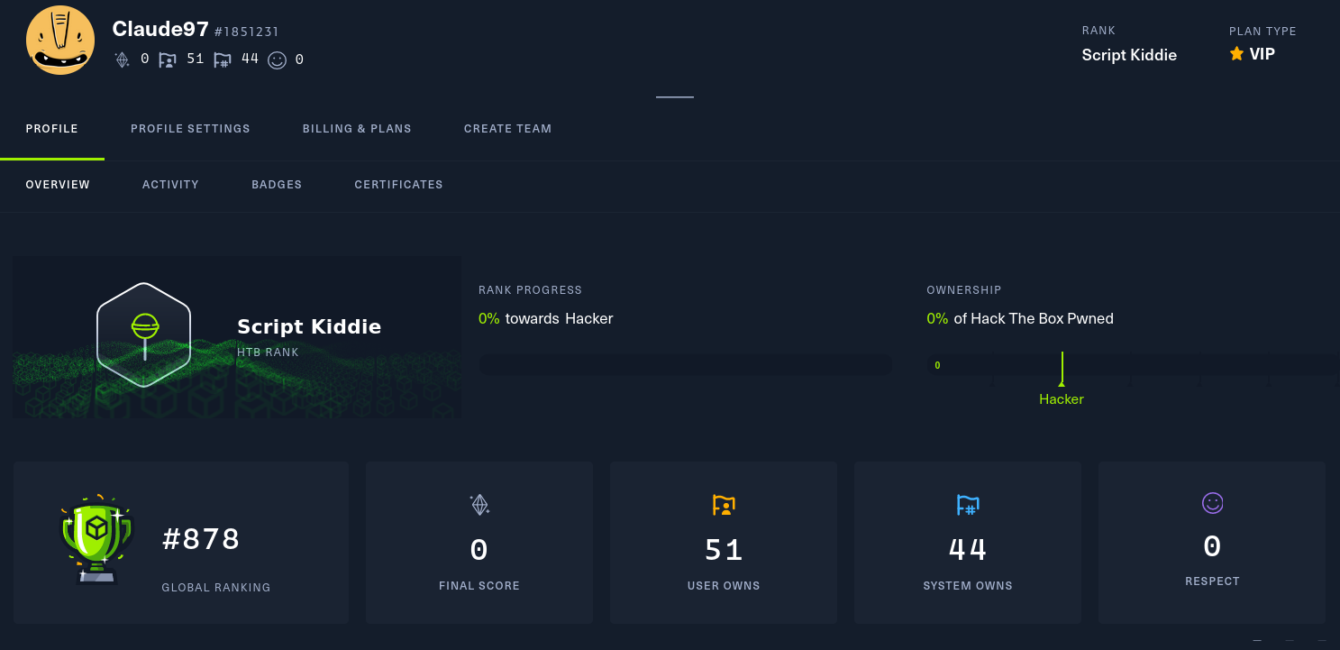Image resolution: width=1340 pixels, height=650 pixels.
Task: Open the Badges sub-tab
Action: click(277, 185)
